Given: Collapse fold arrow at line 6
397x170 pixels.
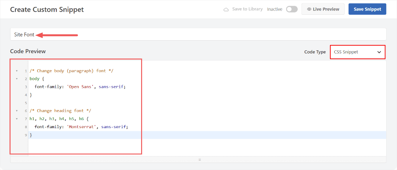Looking at the screenshot, I should 17,111.
